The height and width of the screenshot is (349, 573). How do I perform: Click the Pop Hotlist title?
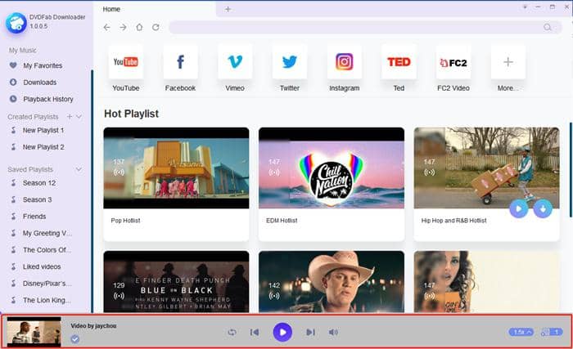125,221
